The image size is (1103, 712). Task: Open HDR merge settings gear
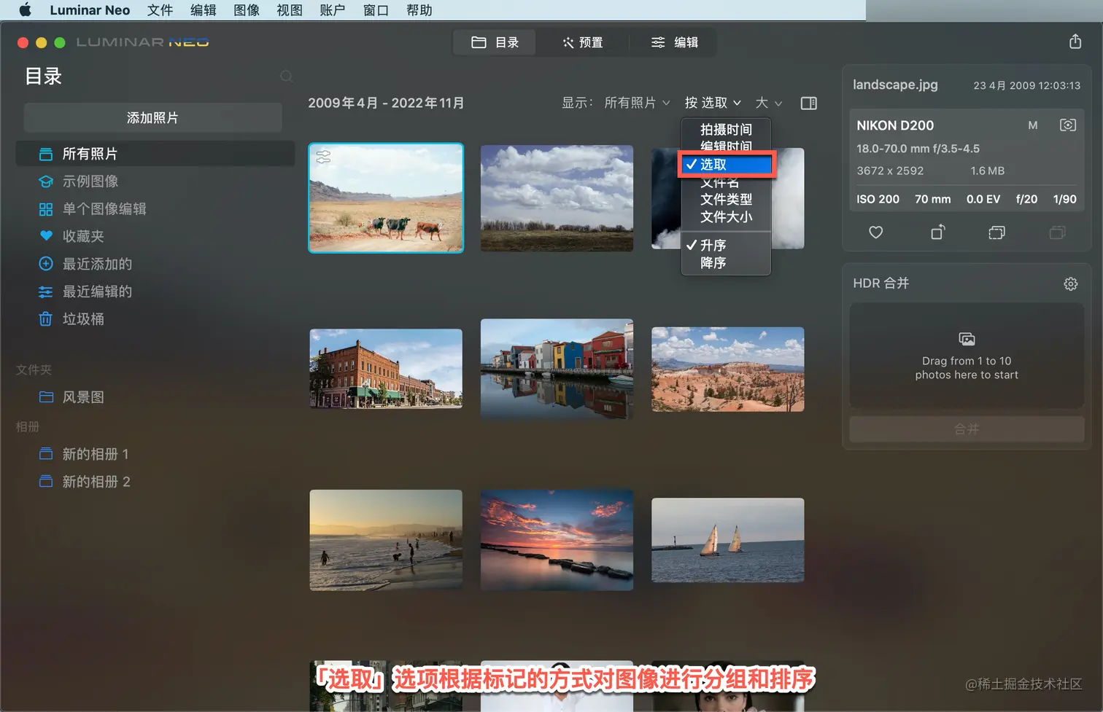(x=1070, y=283)
